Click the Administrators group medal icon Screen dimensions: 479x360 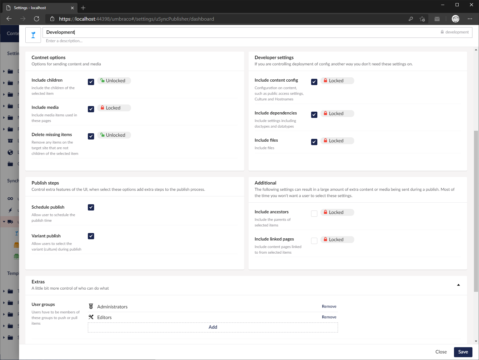pyautogui.click(x=91, y=307)
